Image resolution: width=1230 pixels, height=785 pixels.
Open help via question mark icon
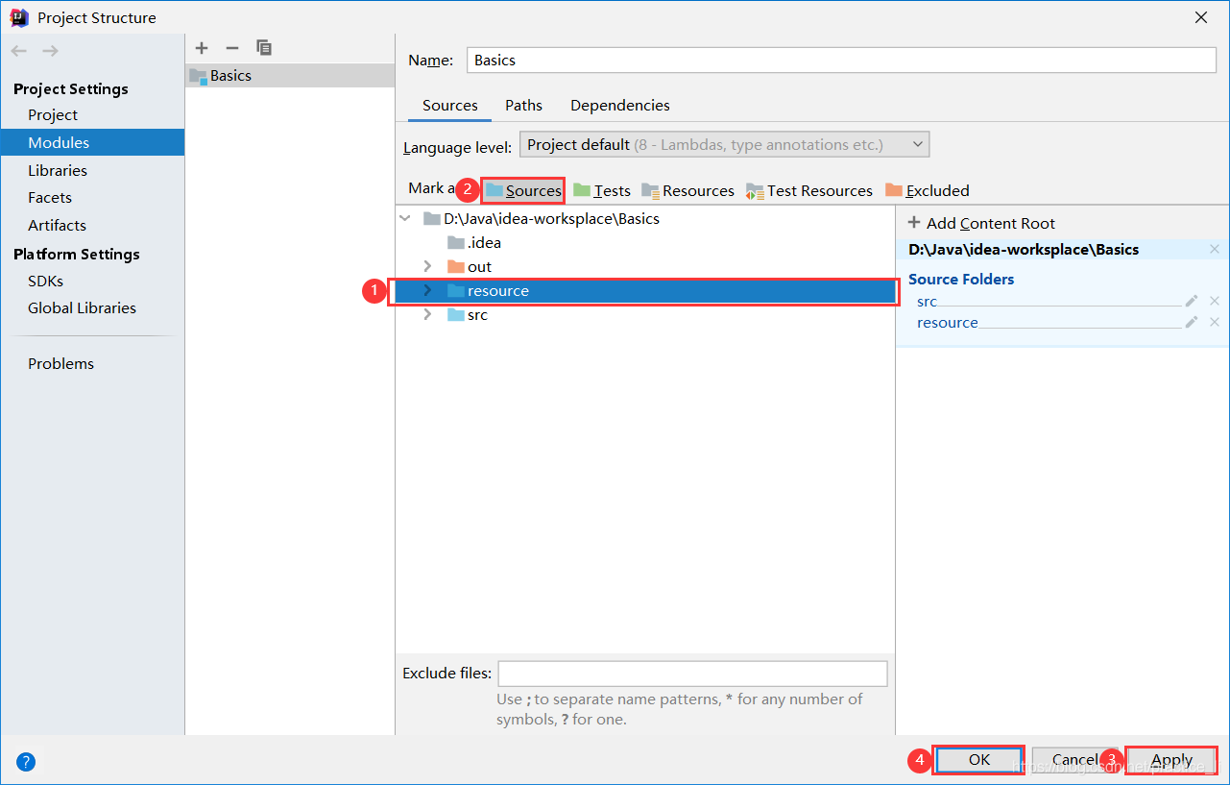click(26, 762)
